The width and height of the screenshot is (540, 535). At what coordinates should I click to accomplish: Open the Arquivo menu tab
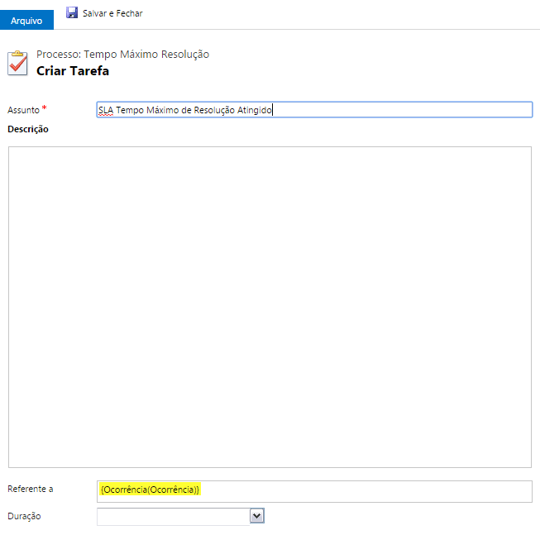click(x=26, y=21)
